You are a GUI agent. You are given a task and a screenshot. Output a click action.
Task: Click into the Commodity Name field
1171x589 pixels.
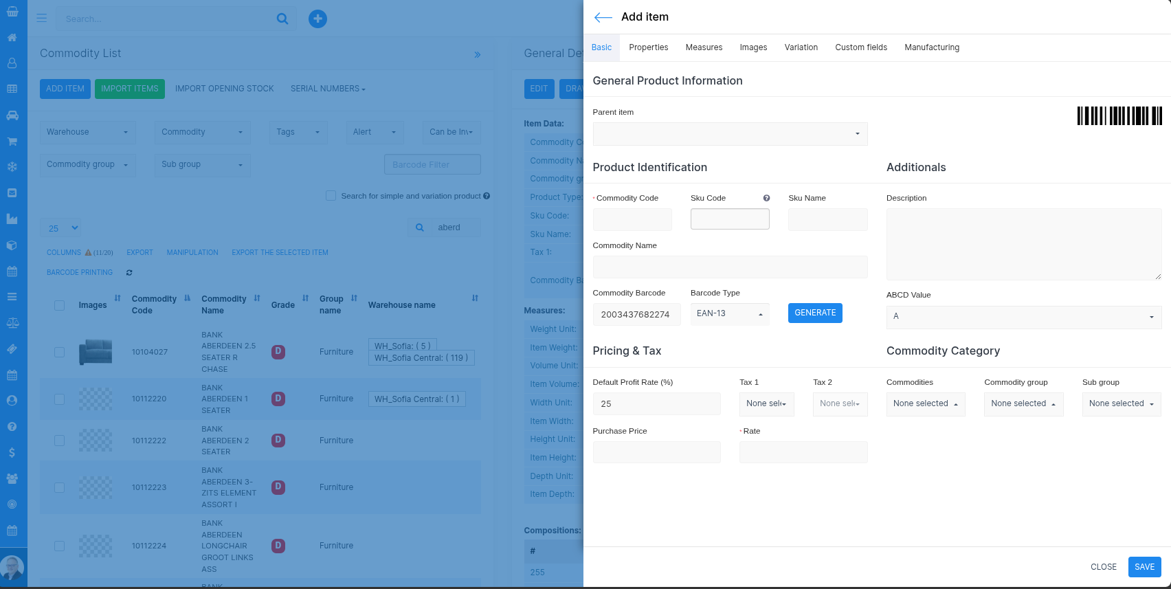(730, 267)
